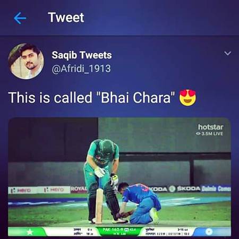Screen dimensions: 239x239
Task: Select the "Bhai Chara" tweet text
Action: click(92, 98)
